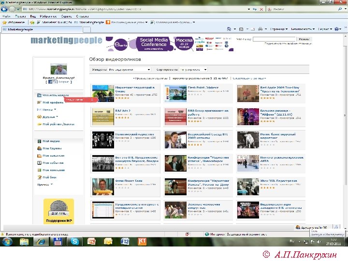Select the MarketingPeople browser tab
This screenshot has width=348, height=261.
point(42,29)
